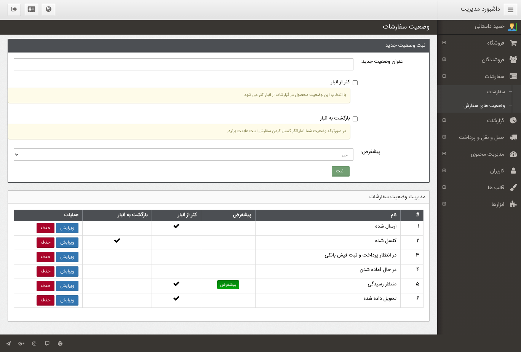521x352 pixels.
Task: Enable the کثر از انبار checkbox
Action: 355,83
